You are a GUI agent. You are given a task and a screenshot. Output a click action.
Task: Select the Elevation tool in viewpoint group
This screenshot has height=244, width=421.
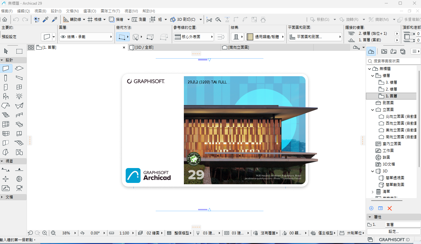point(19,170)
